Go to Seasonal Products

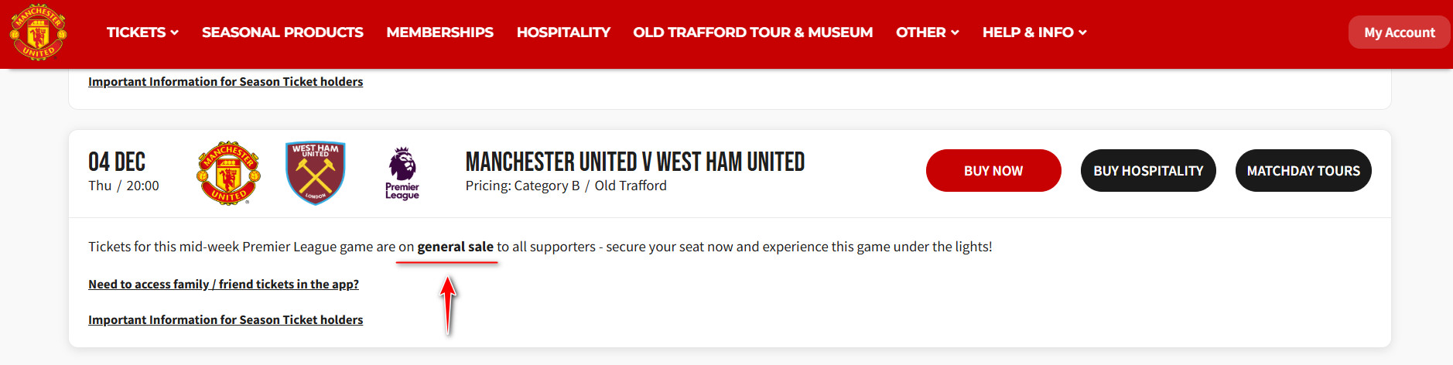tap(282, 32)
